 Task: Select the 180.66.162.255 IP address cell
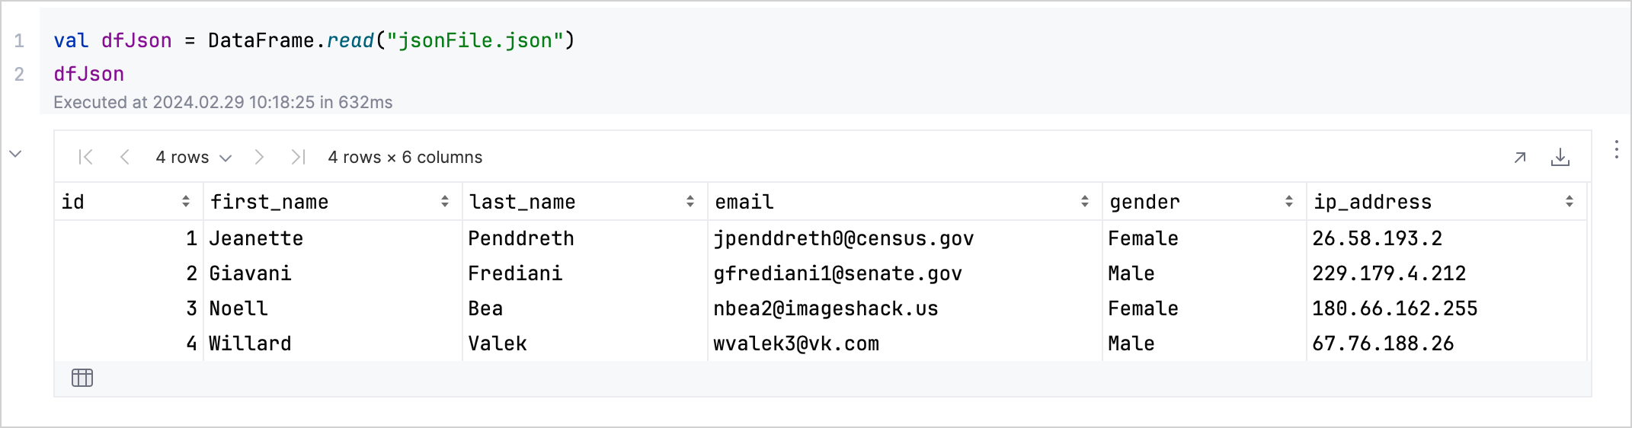pos(1394,309)
